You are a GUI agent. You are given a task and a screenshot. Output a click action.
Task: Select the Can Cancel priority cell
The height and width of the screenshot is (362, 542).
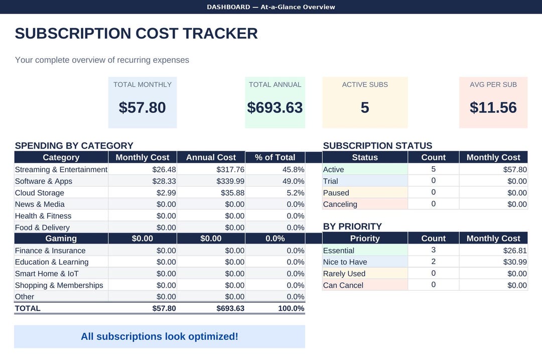365,285
